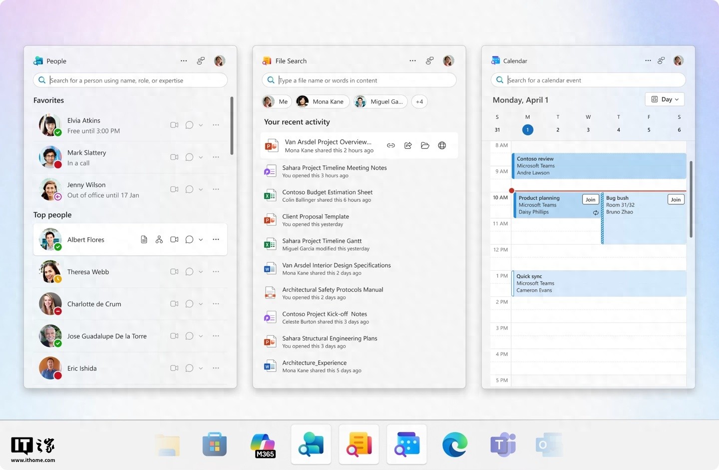Start a video call with Elvia Atkins
This screenshot has height=470, width=719.
point(174,125)
